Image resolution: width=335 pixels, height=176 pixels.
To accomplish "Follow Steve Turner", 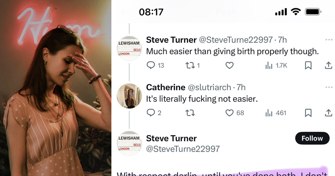I will click(312, 138).
